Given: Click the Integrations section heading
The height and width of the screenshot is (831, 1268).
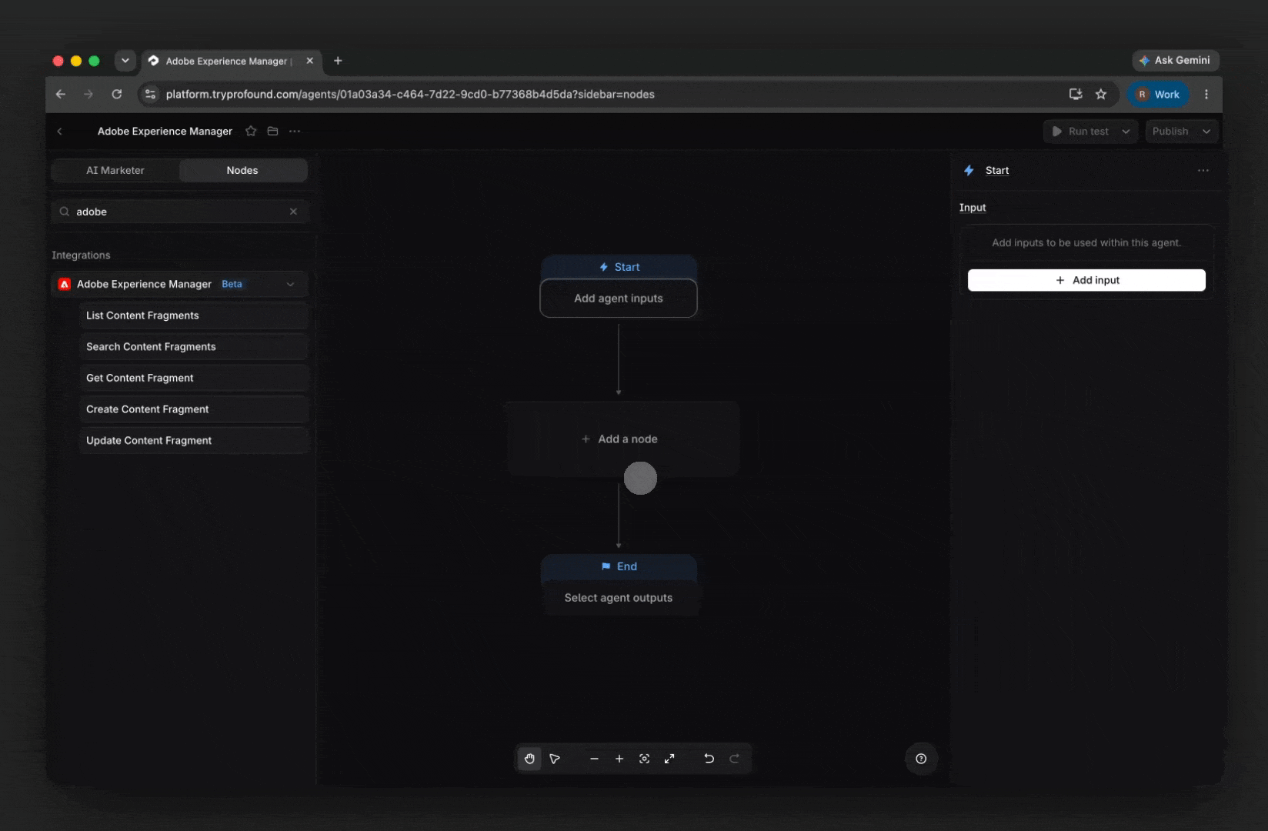Looking at the screenshot, I should [x=81, y=255].
